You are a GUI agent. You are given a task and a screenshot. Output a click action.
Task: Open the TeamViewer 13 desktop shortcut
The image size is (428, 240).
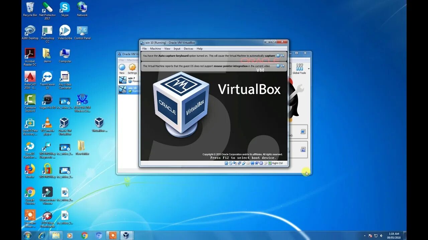coord(47,80)
